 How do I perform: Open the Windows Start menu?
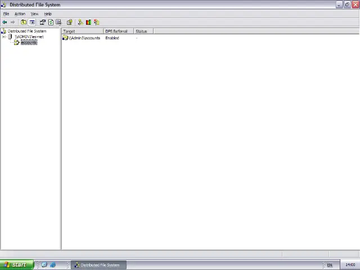click(x=15, y=265)
